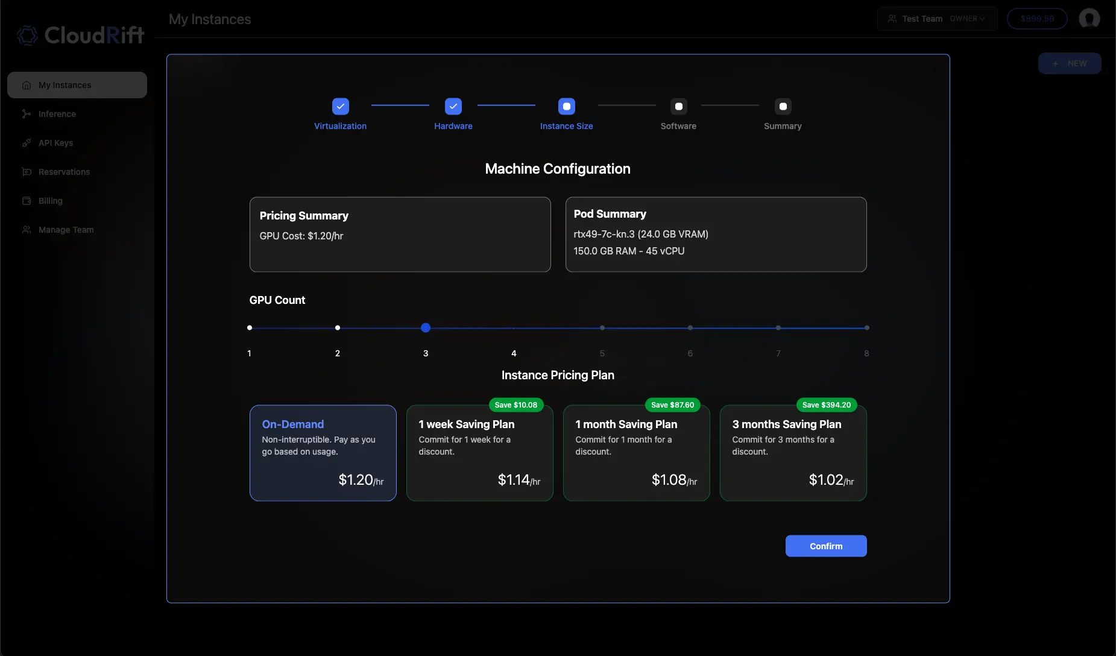Click the CloudRift logo icon
This screenshot has width=1116, height=656.
pos(27,35)
